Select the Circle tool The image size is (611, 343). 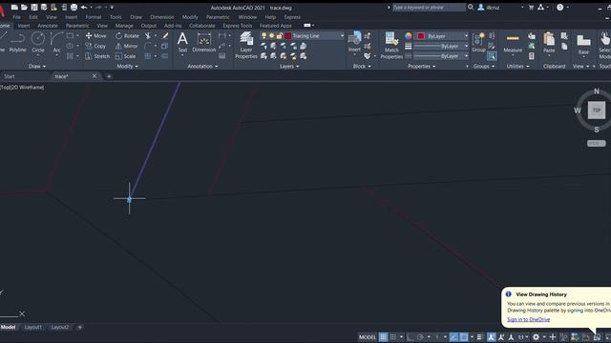pos(38,42)
